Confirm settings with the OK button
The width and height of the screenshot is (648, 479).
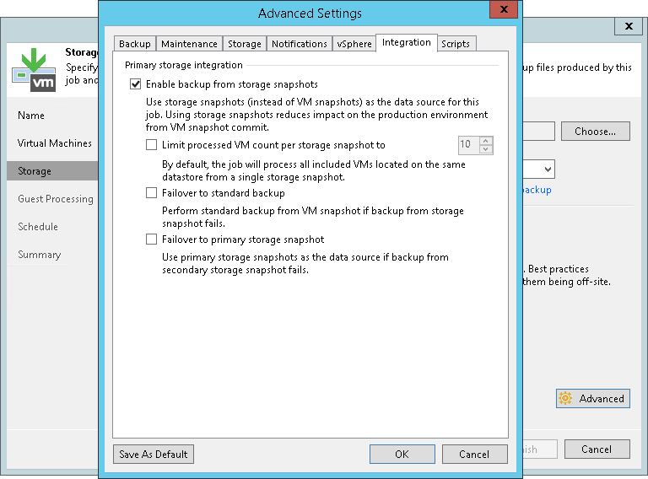pyautogui.click(x=402, y=455)
